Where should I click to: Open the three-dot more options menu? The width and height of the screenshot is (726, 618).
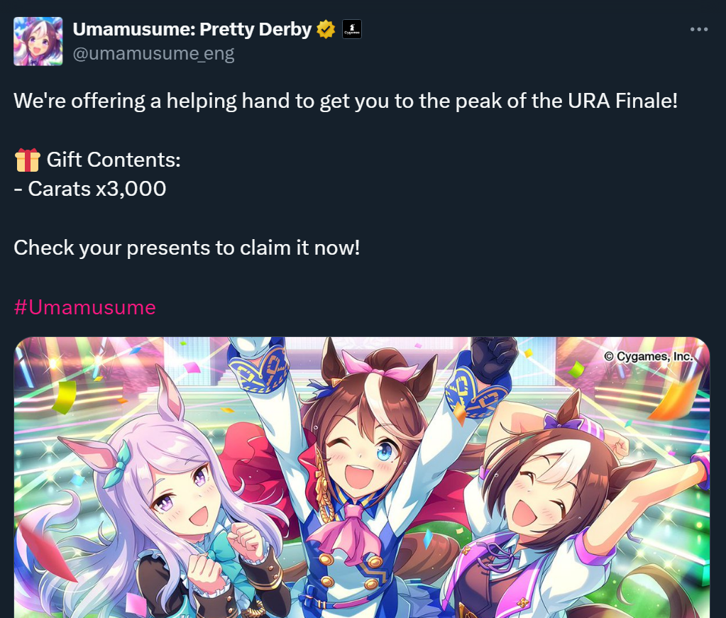point(699,29)
